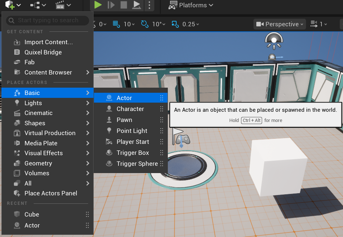Choose Point Light in Basic submenu

coord(131,131)
